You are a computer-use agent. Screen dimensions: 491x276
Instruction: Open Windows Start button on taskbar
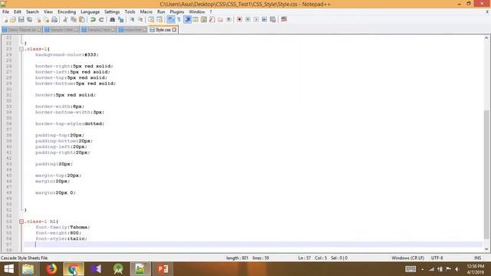point(8,269)
